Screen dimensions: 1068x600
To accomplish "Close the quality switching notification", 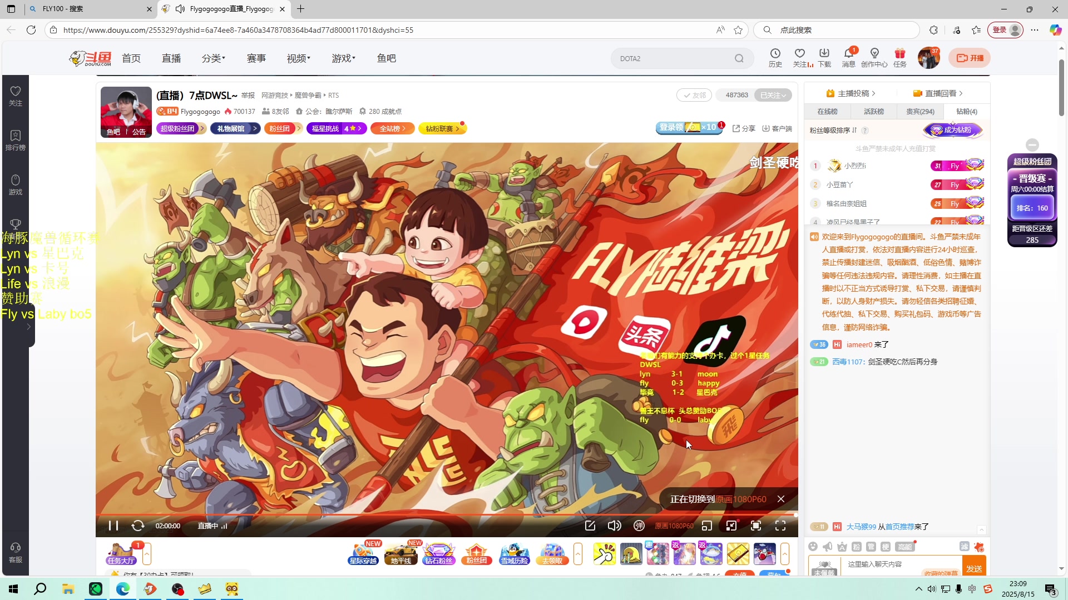I will click(x=781, y=499).
